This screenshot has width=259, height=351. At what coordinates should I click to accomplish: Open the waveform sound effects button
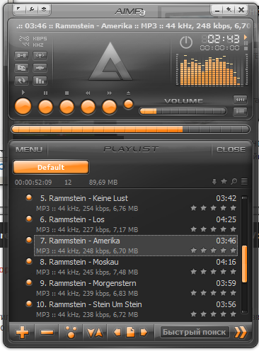click(40, 68)
